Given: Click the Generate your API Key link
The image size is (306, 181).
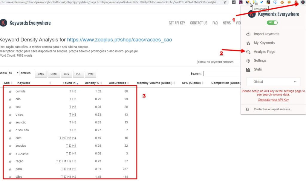Looking at the screenshot, I should click(x=273, y=100).
